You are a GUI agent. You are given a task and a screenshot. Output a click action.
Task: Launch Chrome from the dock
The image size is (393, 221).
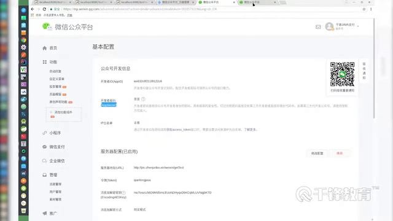coord(23,40)
